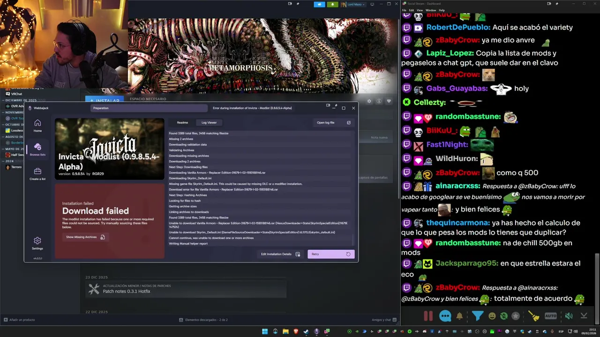Click the Preparation progress bar
Viewport: 600px width, 337px height.
(150, 108)
